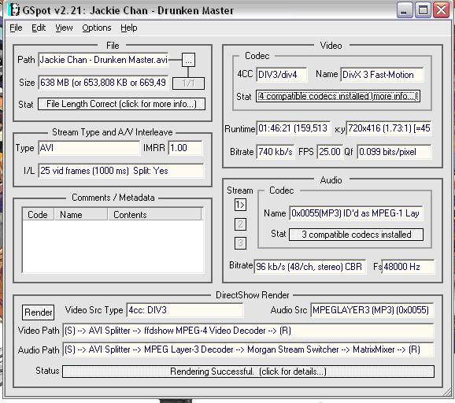
Task: Click the FPS field showing 25.00
Action: coord(329,152)
